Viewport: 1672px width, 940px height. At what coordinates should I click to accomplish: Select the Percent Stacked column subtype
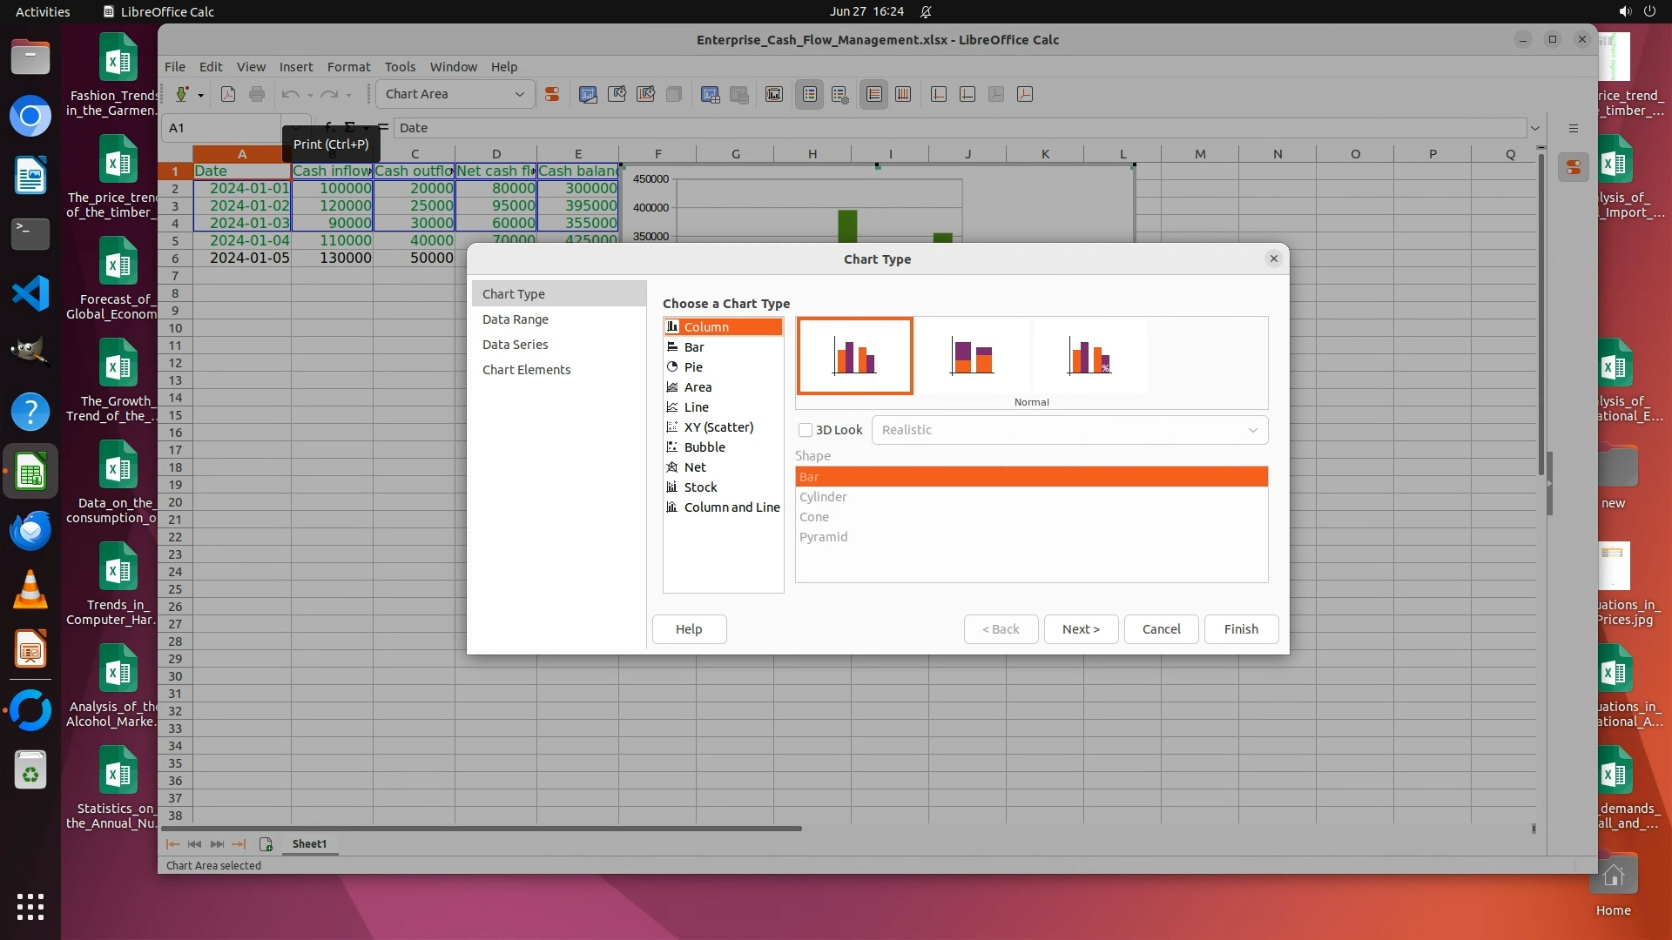pyautogui.click(x=1089, y=356)
